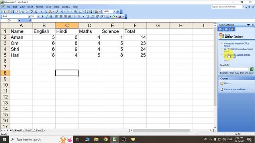
Task: Open the Font Color dropdown arrow
Action: (123, 16)
